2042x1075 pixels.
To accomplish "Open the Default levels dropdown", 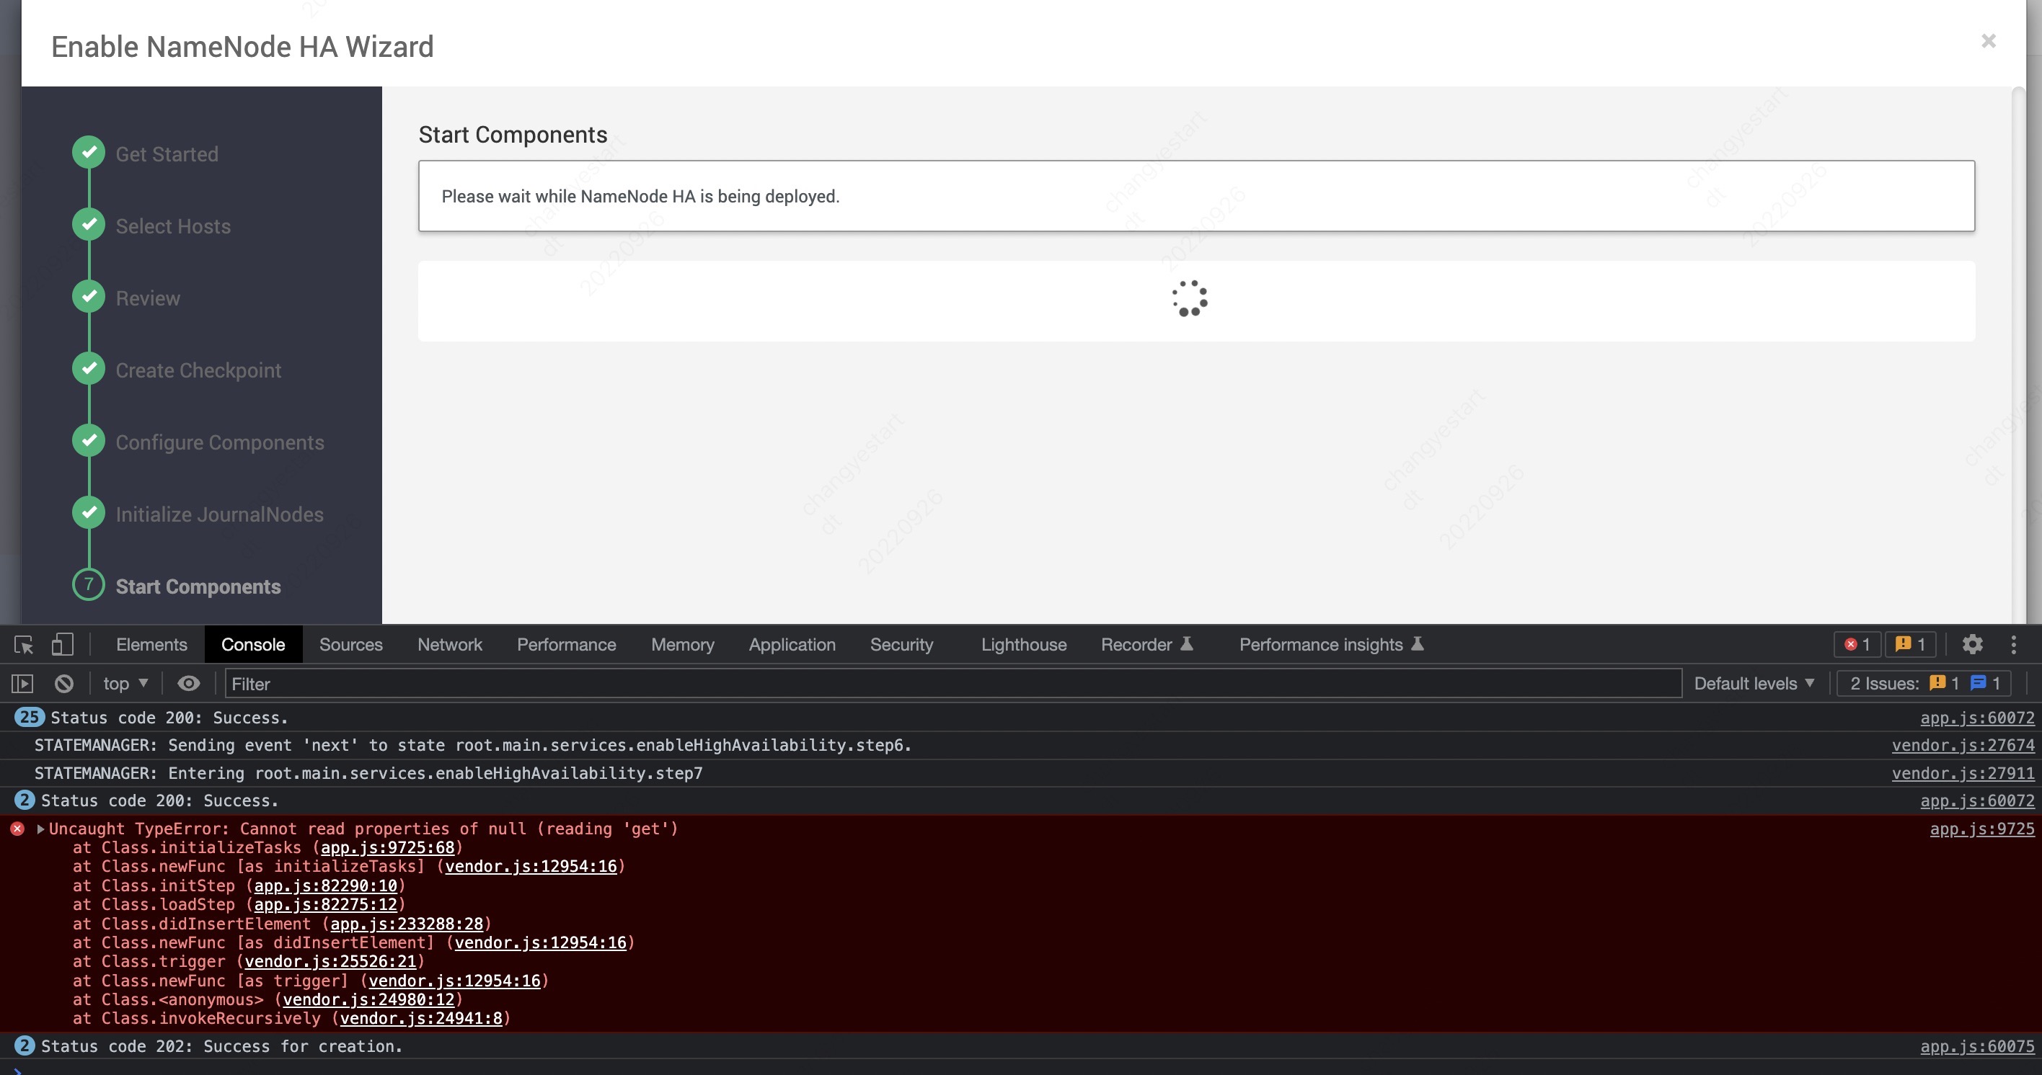I will coord(1754,684).
